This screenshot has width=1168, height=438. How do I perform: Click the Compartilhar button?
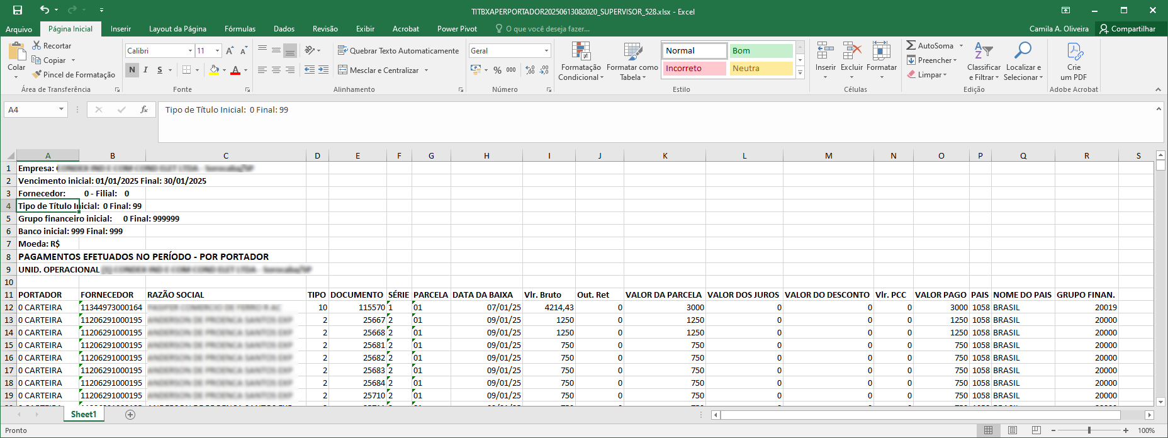[1127, 29]
